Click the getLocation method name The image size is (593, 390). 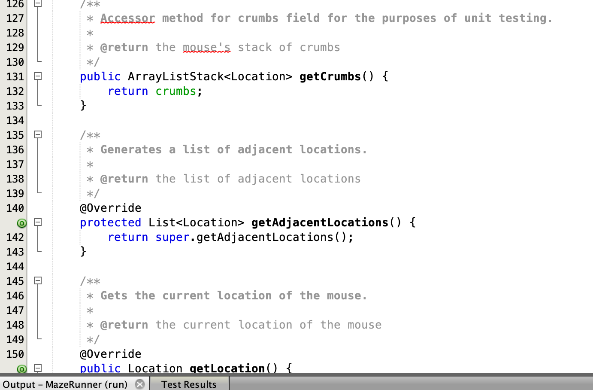tap(227, 368)
